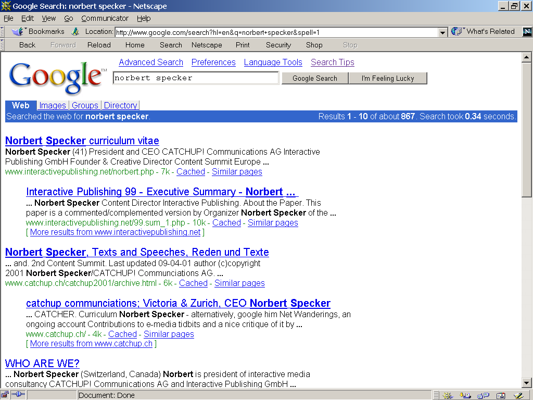The height and width of the screenshot is (400, 533).
Task: Open the Inbox mail icon in the component bar
Action: (465, 395)
